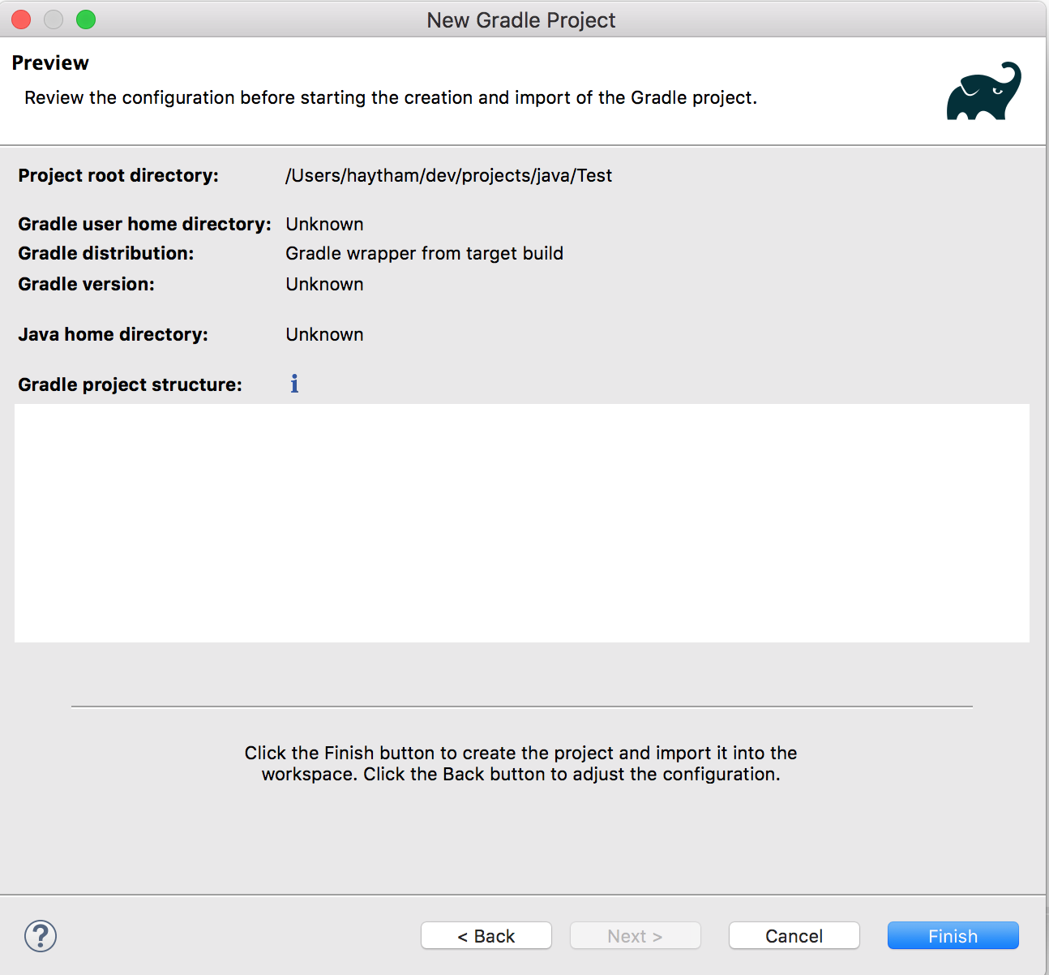Close the New Gradle Project window
The image size is (1049, 975).
(21, 19)
